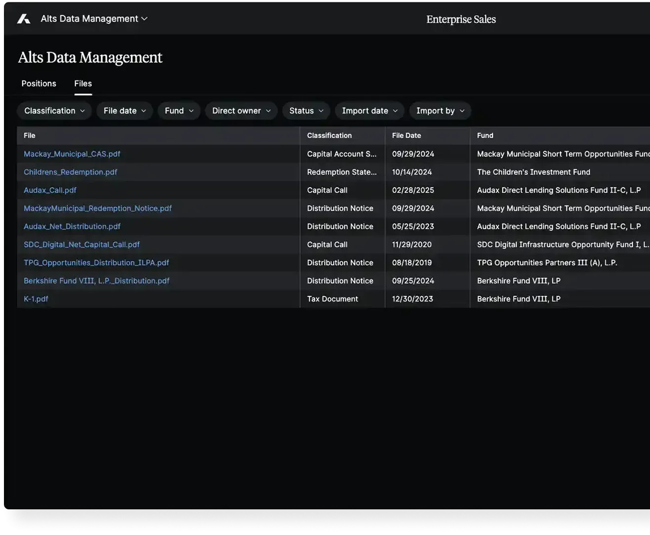Open TPG_Opportunities_Distribution_ILPA.pdf link
Image resolution: width=650 pixels, height=535 pixels.
[x=96, y=263]
